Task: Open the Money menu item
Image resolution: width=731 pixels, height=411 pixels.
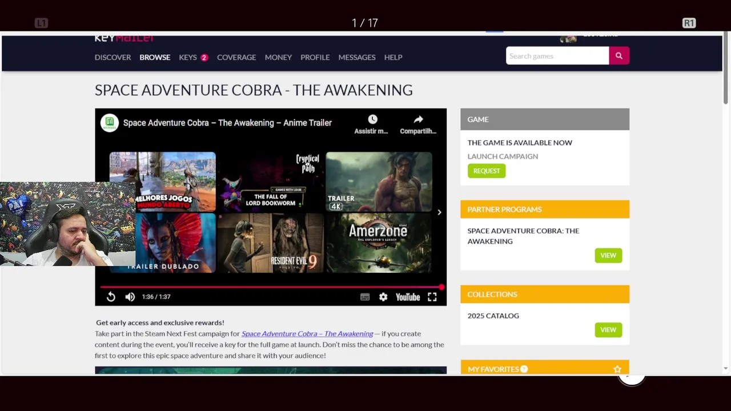Action: 278,57
